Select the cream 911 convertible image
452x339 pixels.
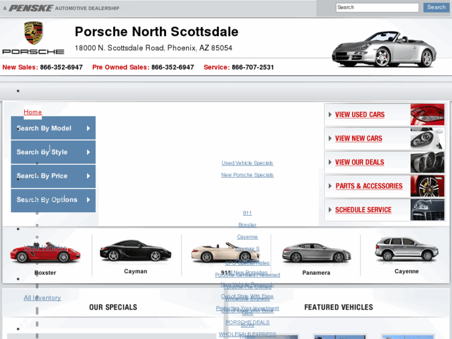click(x=226, y=253)
